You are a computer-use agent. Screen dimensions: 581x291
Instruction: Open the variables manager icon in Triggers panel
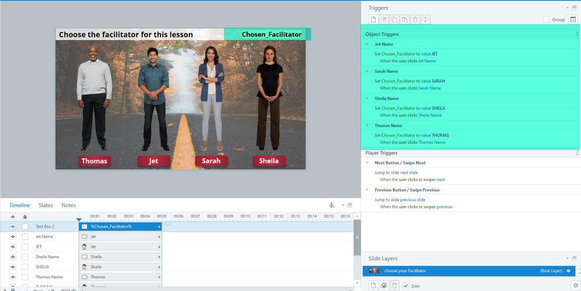[573, 19]
